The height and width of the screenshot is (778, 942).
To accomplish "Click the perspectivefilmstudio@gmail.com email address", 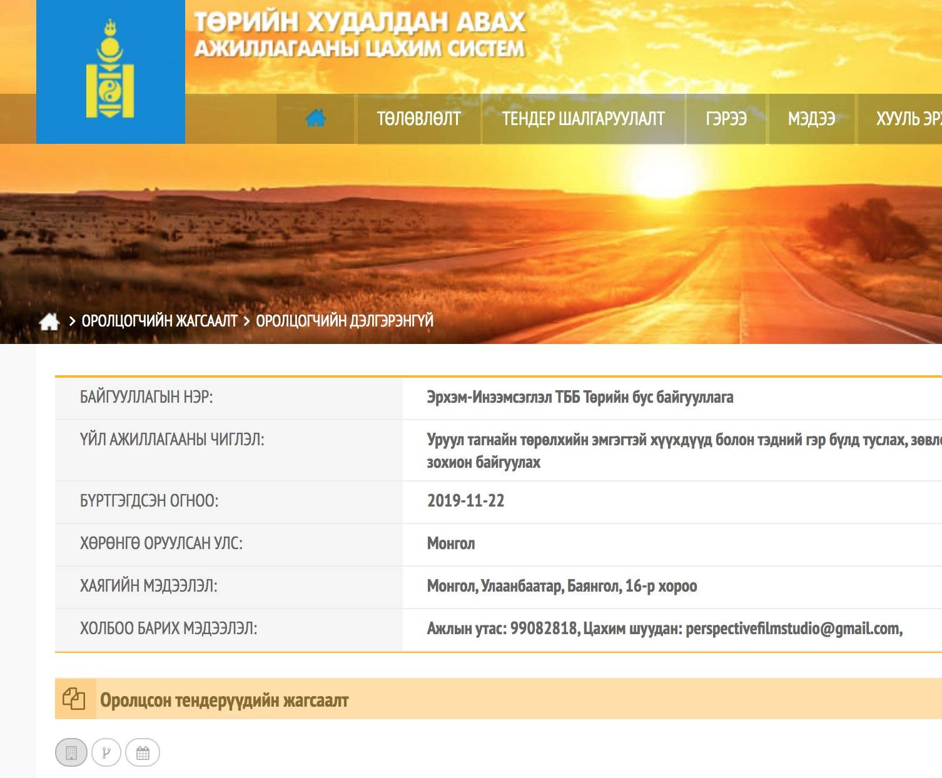I will pos(793,629).
